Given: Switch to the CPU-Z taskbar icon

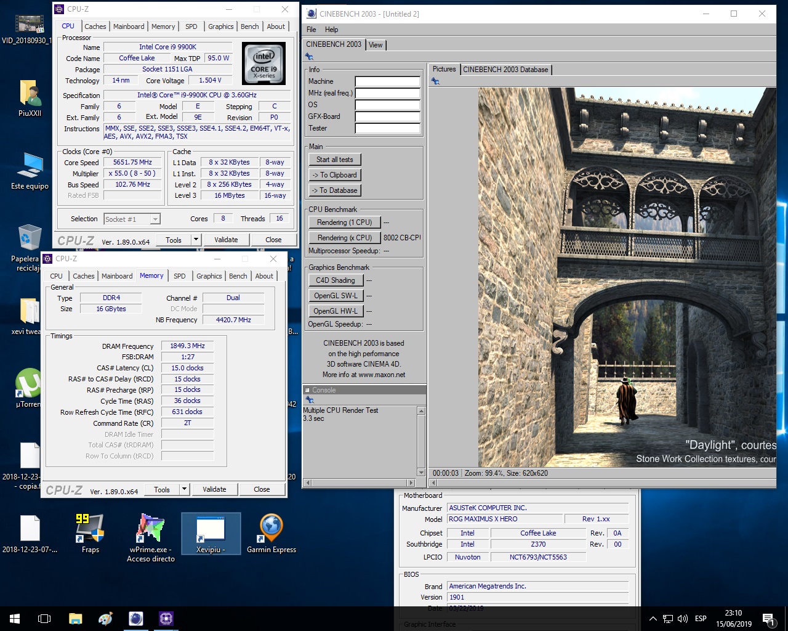Looking at the screenshot, I should (x=166, y=618).
